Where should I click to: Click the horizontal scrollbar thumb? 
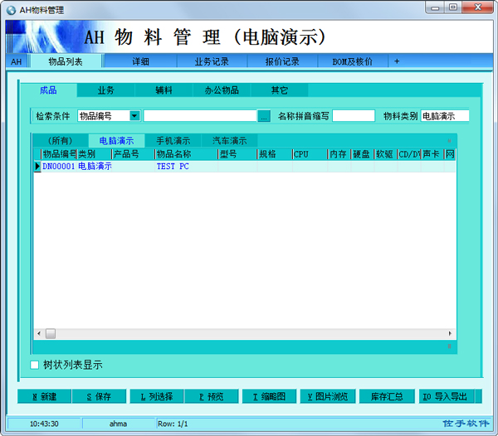[51, 333]
